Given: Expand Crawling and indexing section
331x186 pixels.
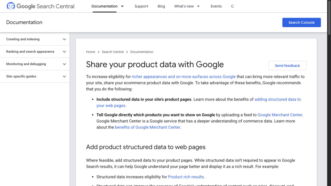Looking at the screenshot, I should pyautogui.click(x=35, y=39).
